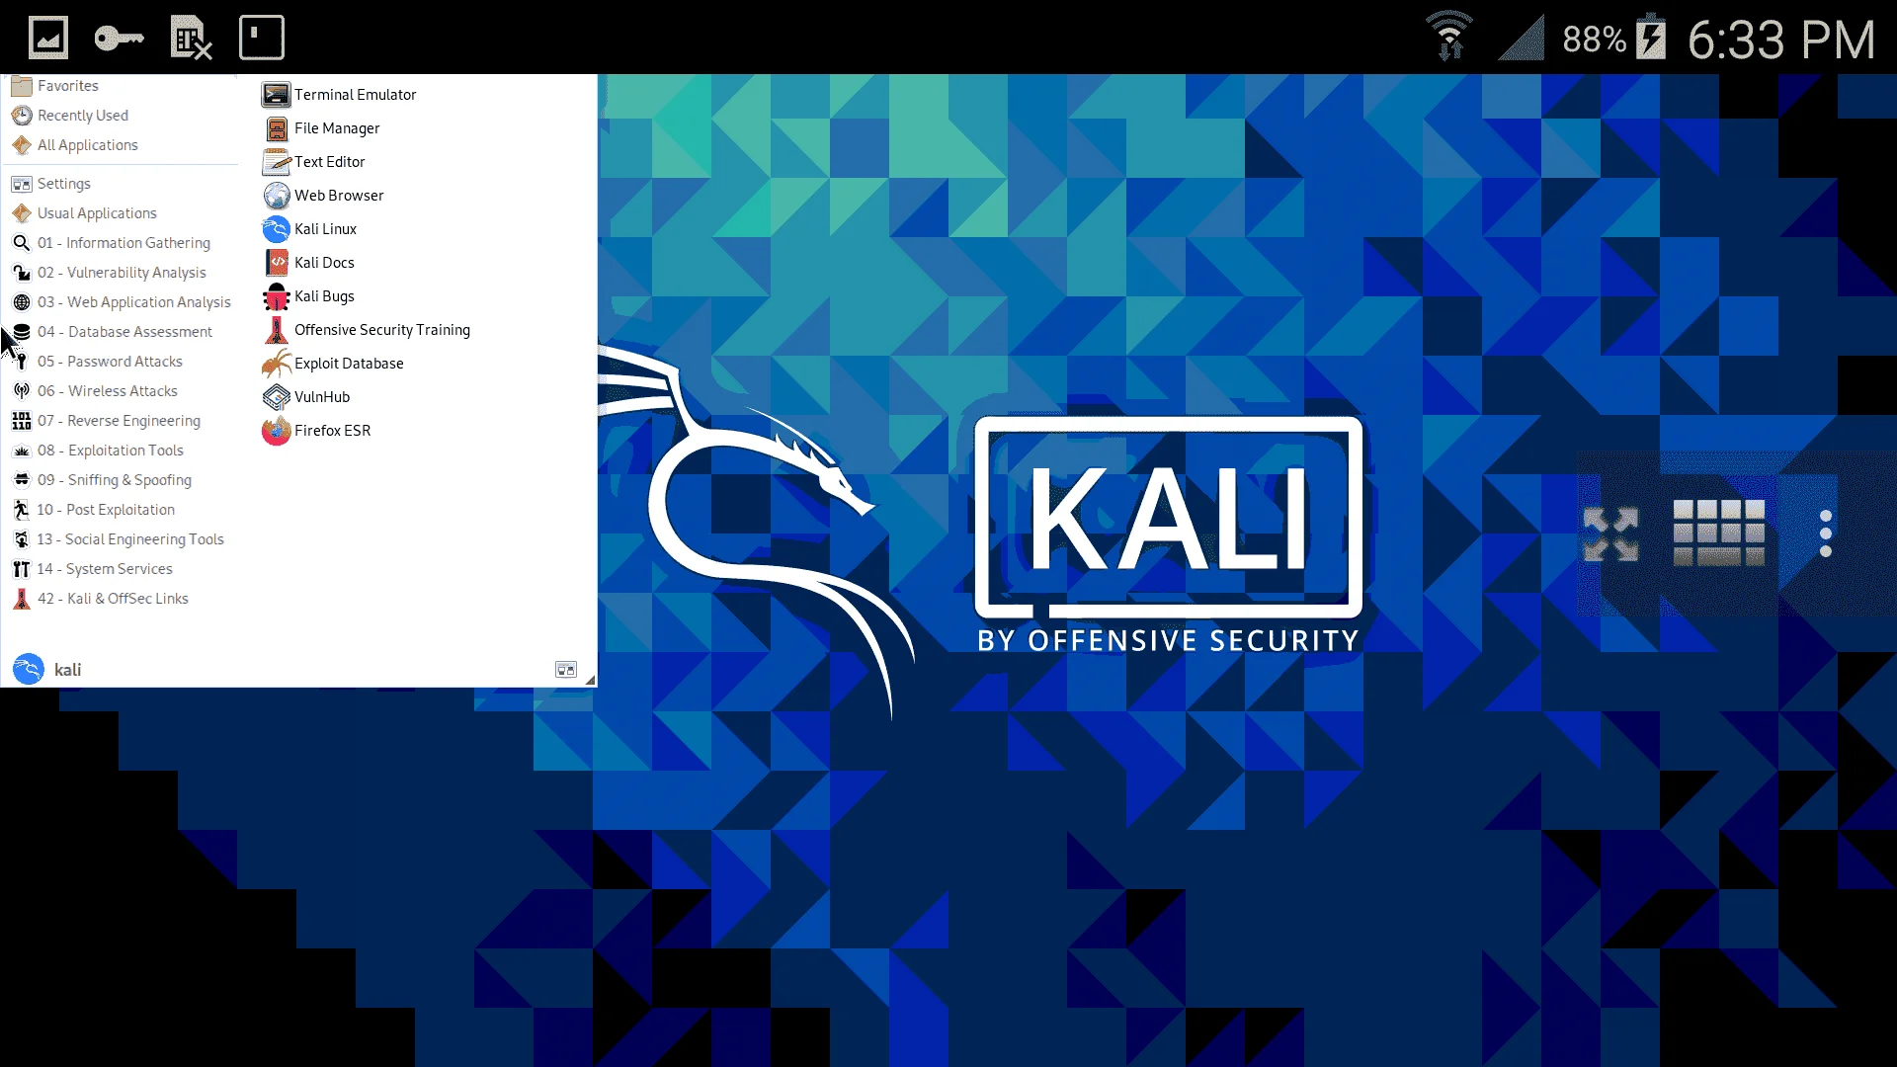Open 07 - Reverse Engineering category

pyautogui.click(x=106, y=421)
